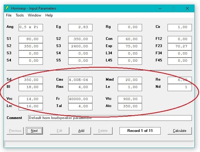Click the Re input field
Screen dimensions: 200x152
(180, 80)
